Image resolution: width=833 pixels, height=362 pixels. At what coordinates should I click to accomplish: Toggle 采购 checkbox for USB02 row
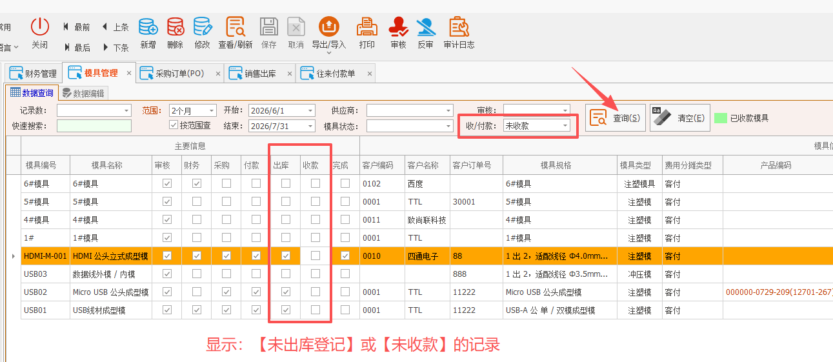[226, 292]
